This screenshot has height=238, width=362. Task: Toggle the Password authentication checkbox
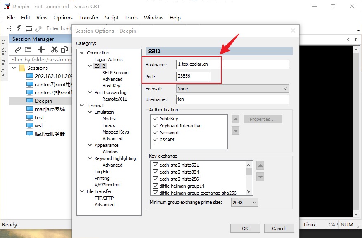155,132
